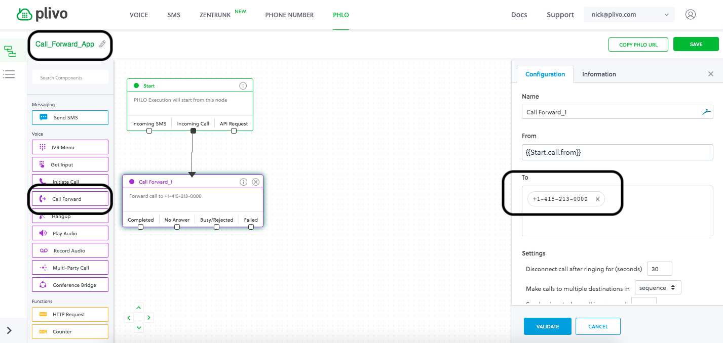
Task: Open the user profile icon in the header
Action: pos(690,15)
